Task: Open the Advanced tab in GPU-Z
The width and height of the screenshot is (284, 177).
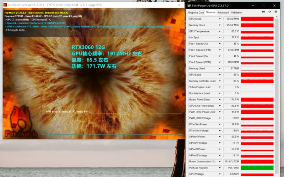Action: [223, 12]
